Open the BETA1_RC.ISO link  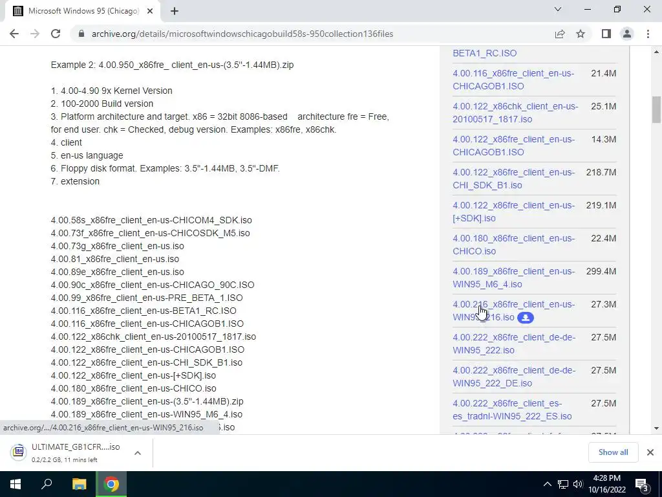click(x=485, y=53)
